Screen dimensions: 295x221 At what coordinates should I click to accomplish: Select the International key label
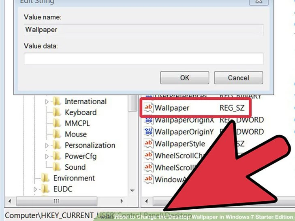[86, 101]
